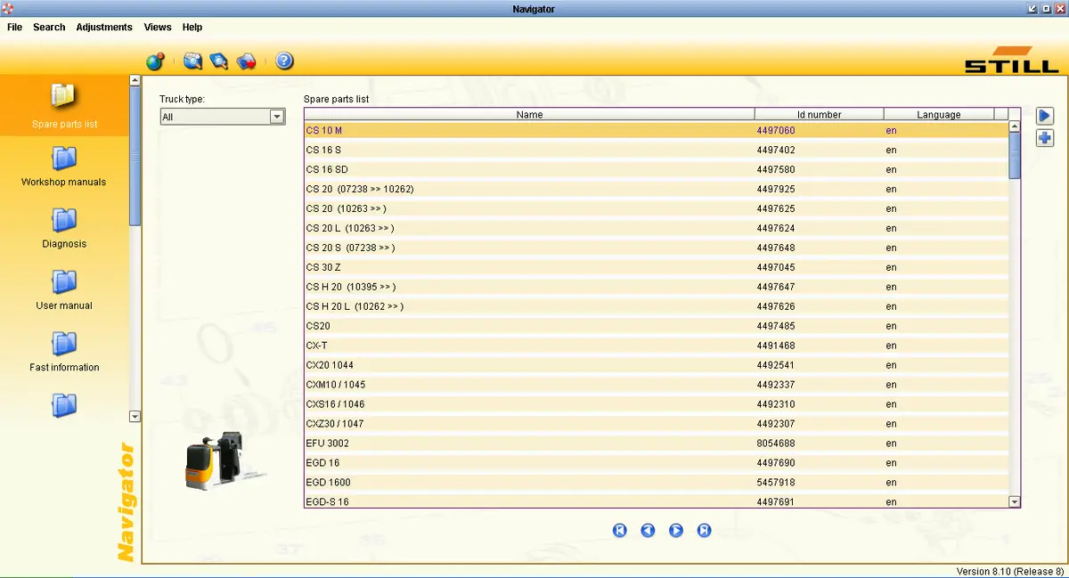Click the blue play arrow beside list

(1045, 116)
